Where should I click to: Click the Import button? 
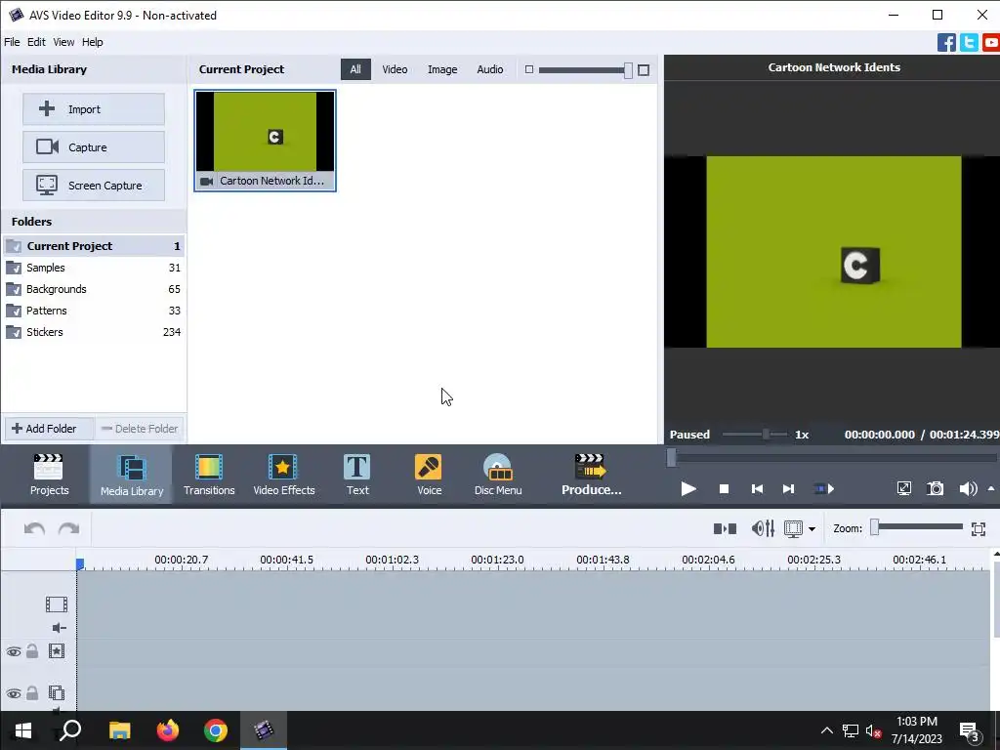click(x=94, y=109)
